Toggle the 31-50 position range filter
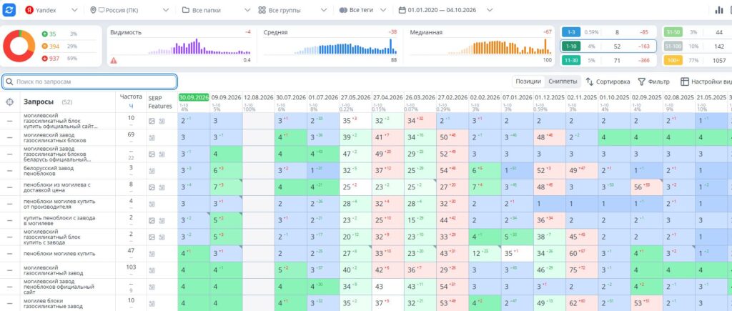 point(673,32)
